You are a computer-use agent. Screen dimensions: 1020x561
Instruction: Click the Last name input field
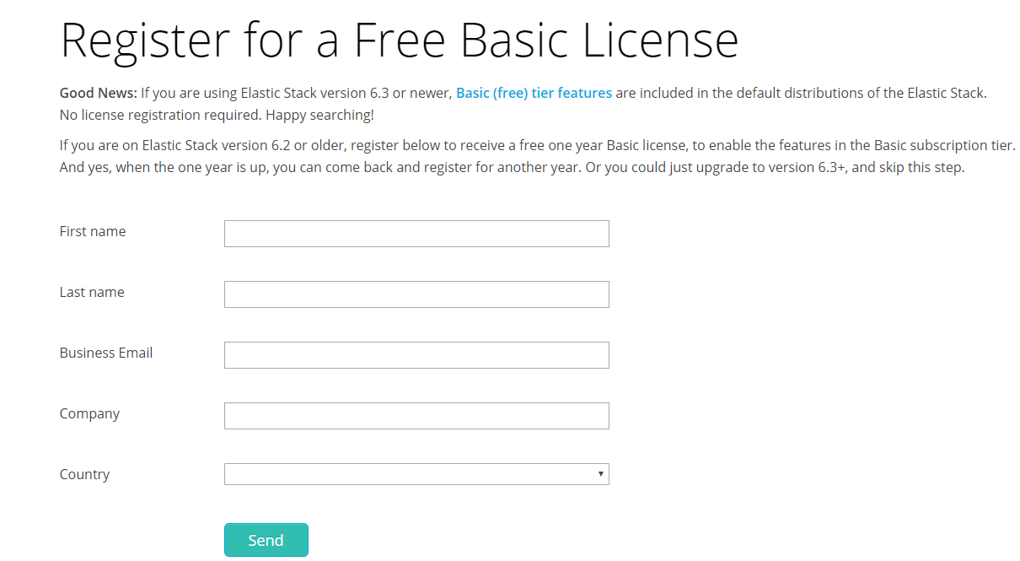click(x=416, y=294)
